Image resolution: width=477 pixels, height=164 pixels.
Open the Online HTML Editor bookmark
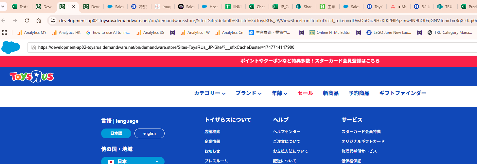[330, 33]
